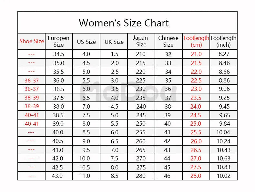
Task: Click the Footlength (inch) header
Action: click(x=223, y=41)
